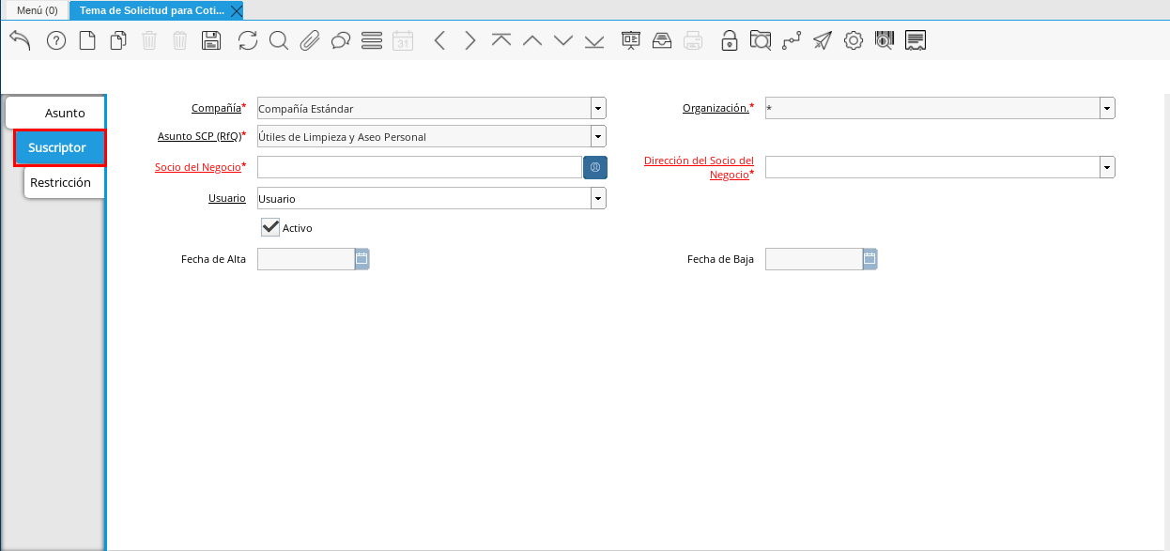Switch to the Asunto side tab
The height and width of the screenshot is (551, 1170).
coord(55,113)
